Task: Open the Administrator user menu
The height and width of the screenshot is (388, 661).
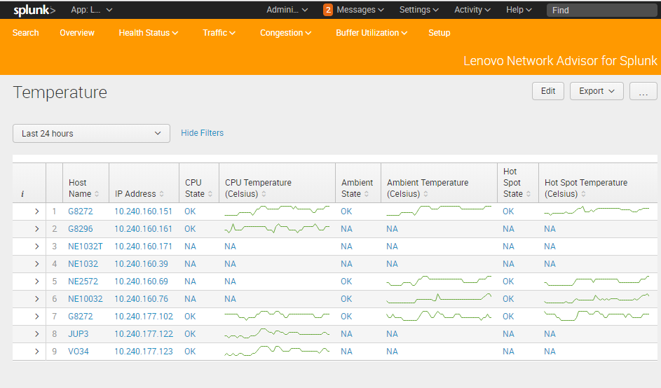Action: tap(287, 10)
